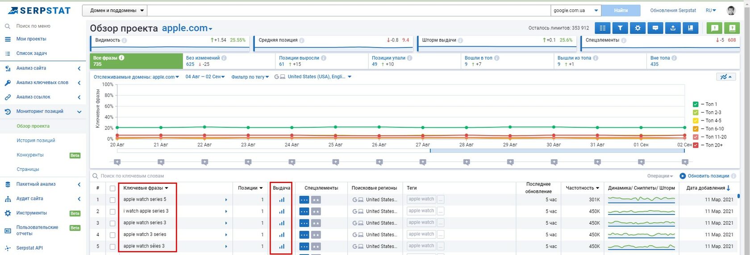Open the Операции dropdown
The width and height of the screenshot is (750, 255).
[x=660, y=176]
